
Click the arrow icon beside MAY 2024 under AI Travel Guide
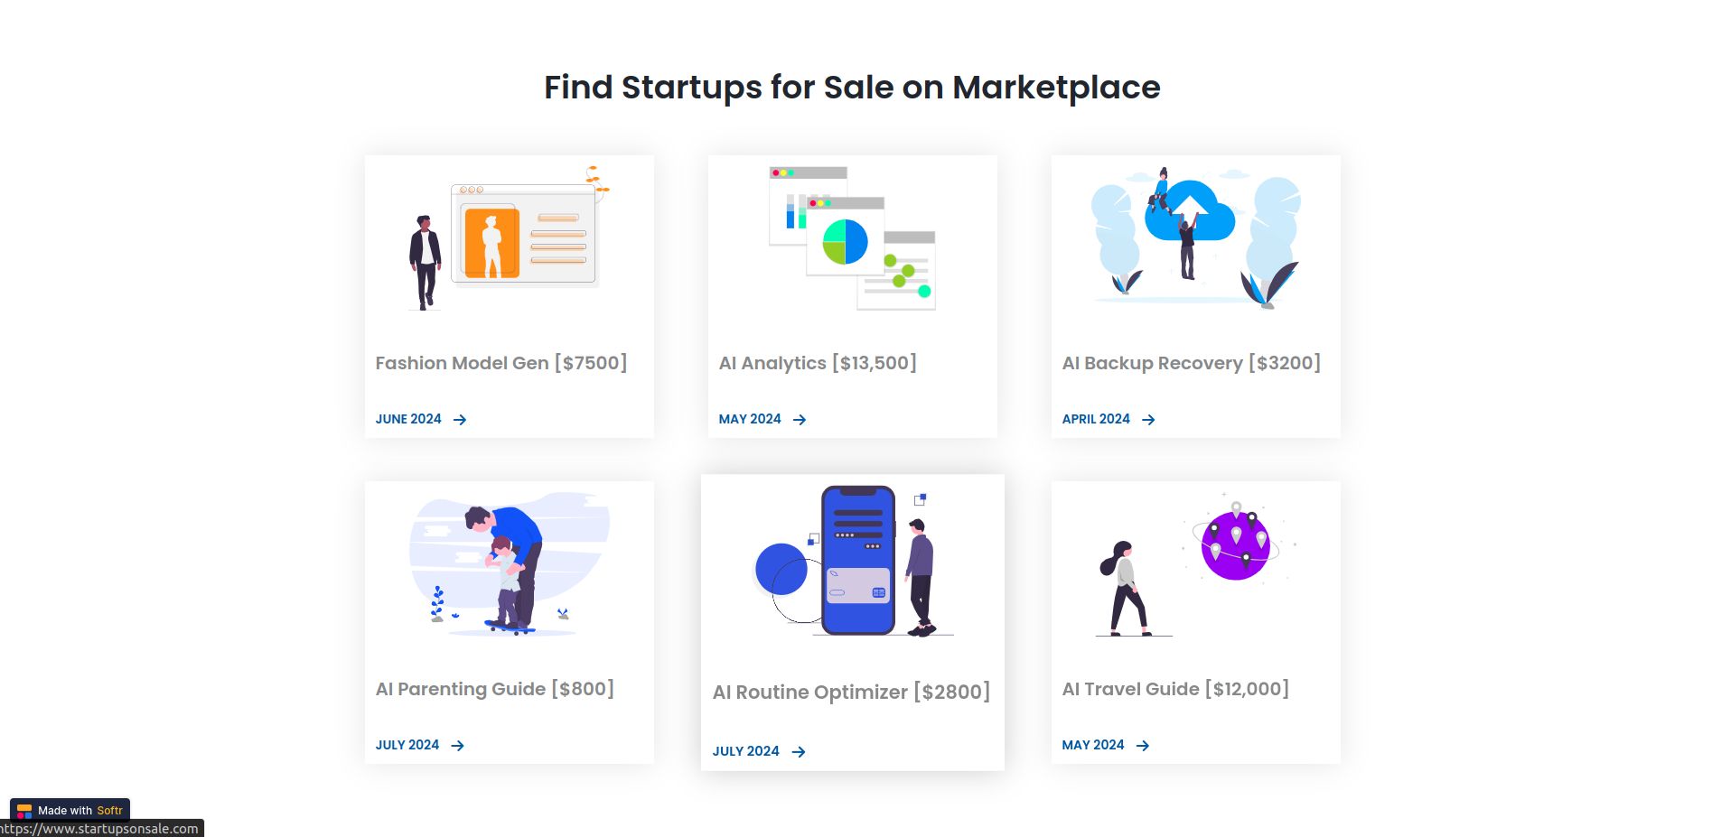[1142, 745]
